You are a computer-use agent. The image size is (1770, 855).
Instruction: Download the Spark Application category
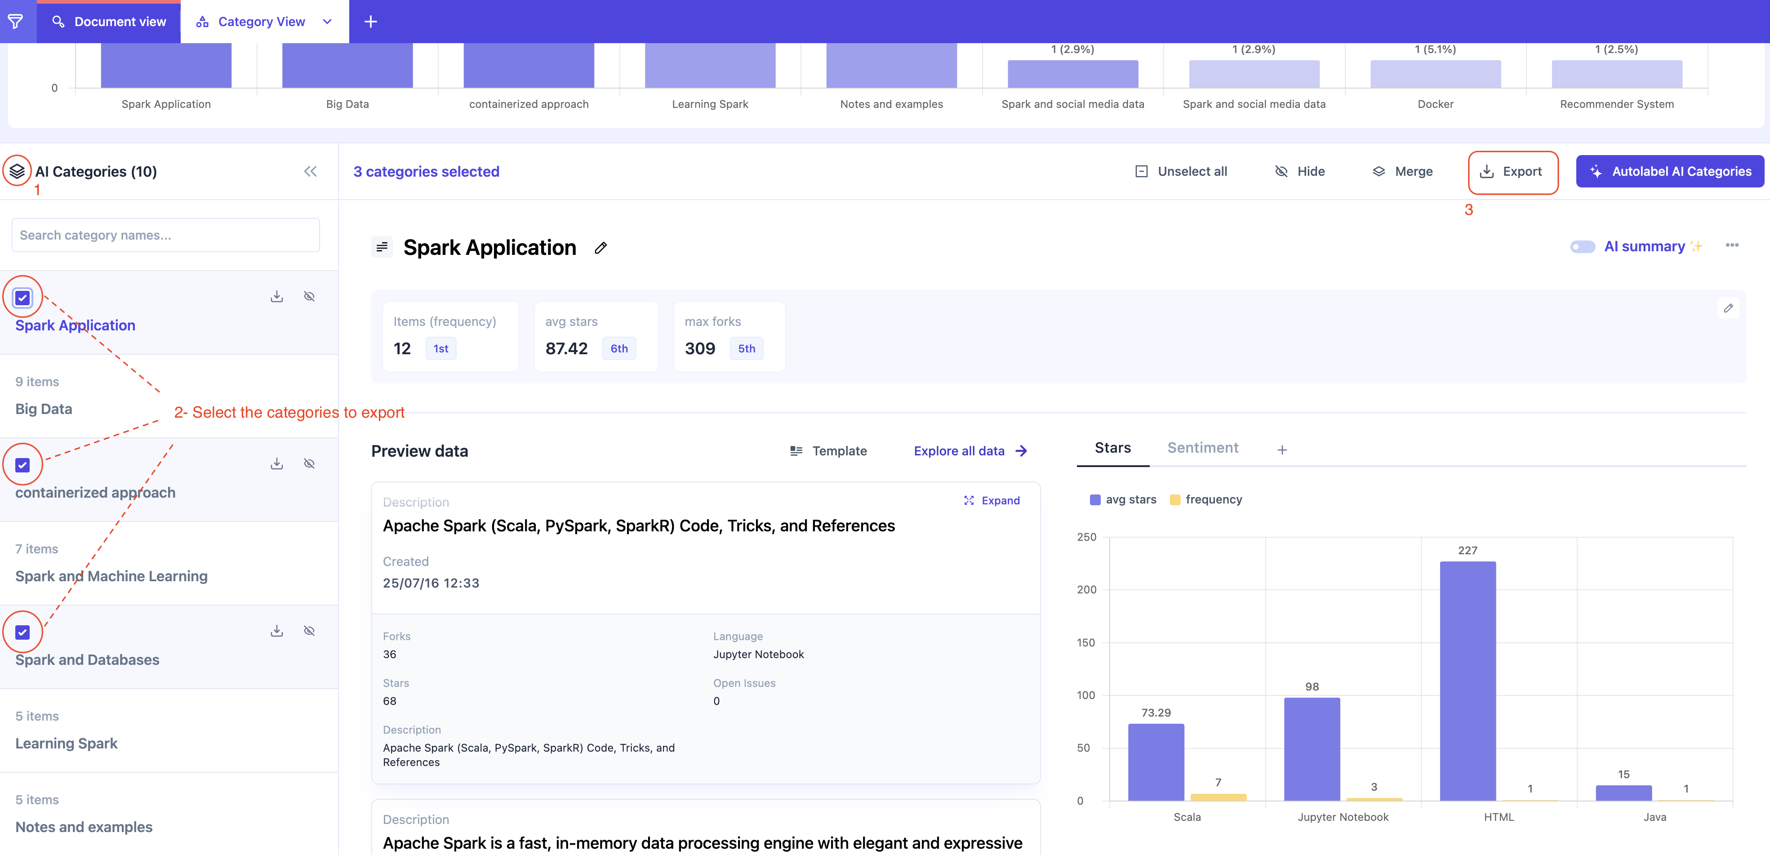277,296
